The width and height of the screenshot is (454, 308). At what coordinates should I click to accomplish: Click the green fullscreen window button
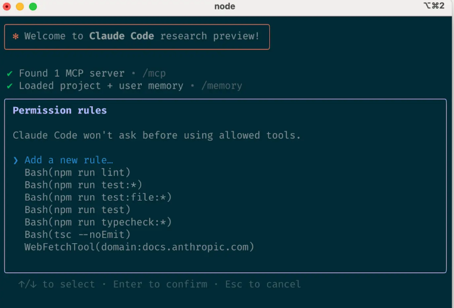coord(33,7)
